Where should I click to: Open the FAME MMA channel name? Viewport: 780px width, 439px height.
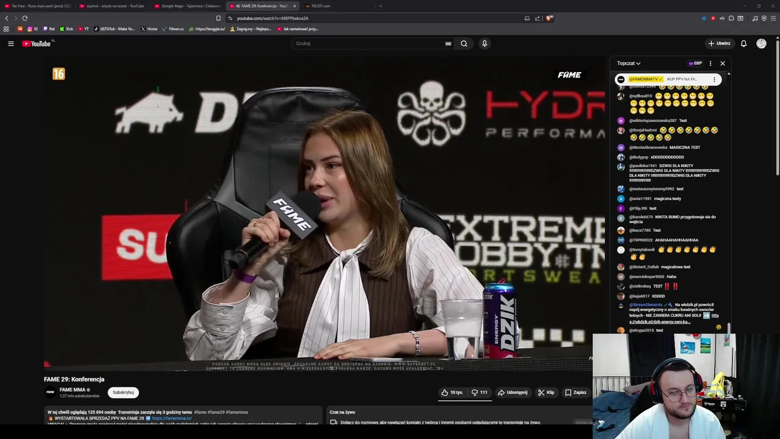pos(73,390)
